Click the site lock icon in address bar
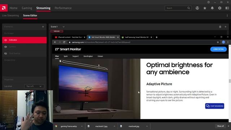Viewport: 231px width, 130px height. point(70,42)
